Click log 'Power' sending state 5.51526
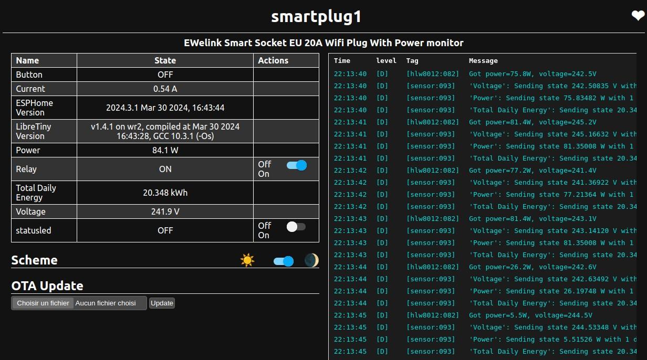 (552, 340)
